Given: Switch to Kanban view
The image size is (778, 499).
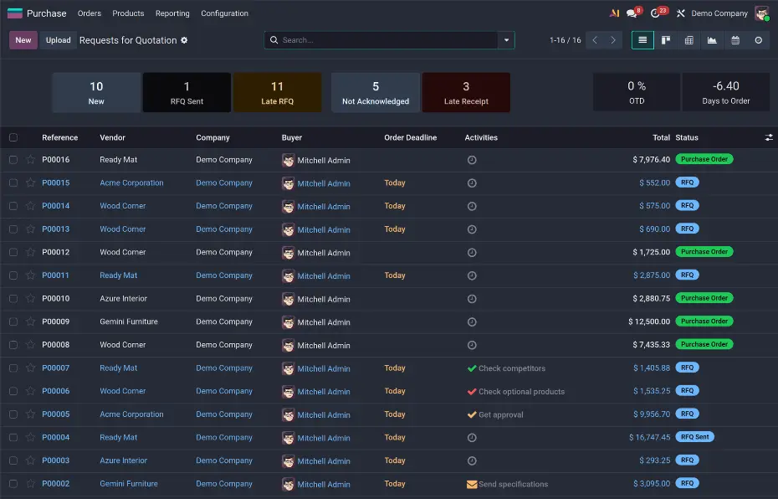Looking at the screenshot, I should [666, 40].
